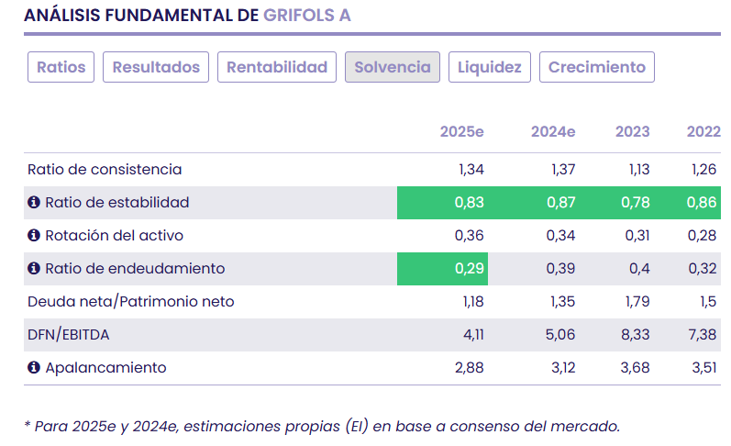Switch to the Resultados tab
731x446 pixels.
(x=156, y=67)
